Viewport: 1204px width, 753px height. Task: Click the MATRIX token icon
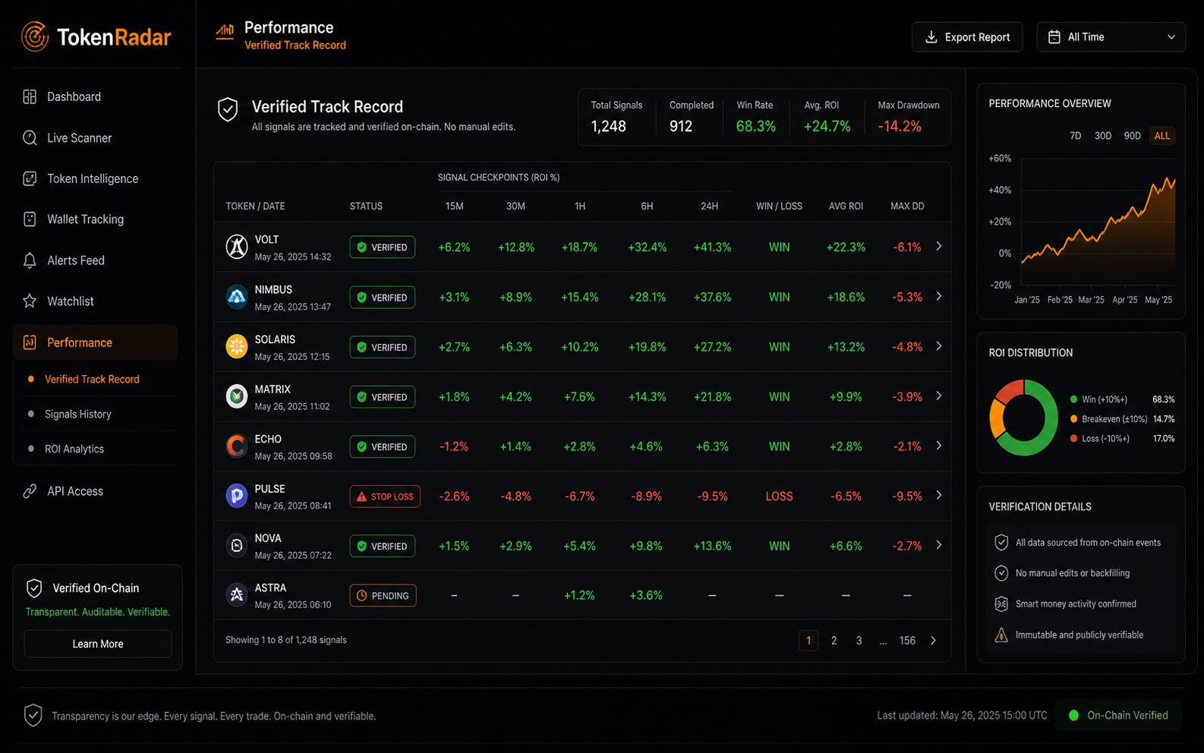coord(237,396)
